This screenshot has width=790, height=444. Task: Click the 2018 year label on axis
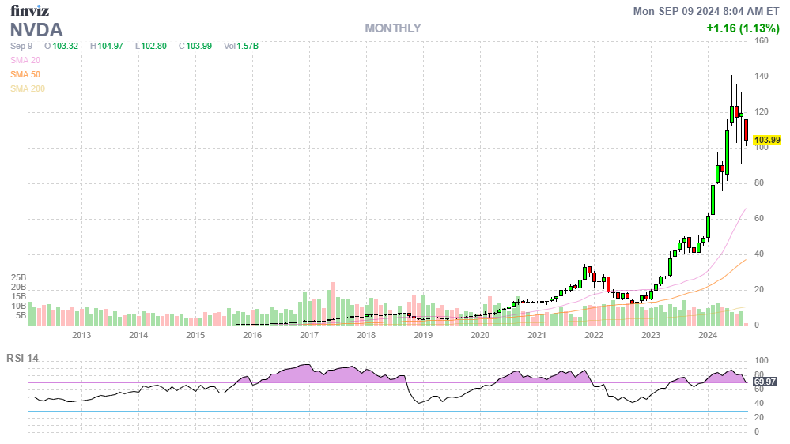point(366,335)
